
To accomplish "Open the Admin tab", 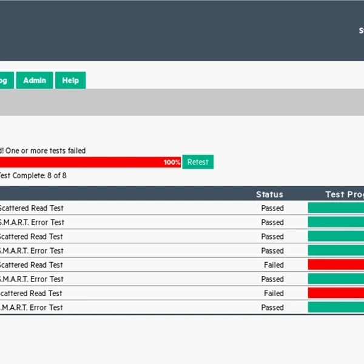I will 35,80.
